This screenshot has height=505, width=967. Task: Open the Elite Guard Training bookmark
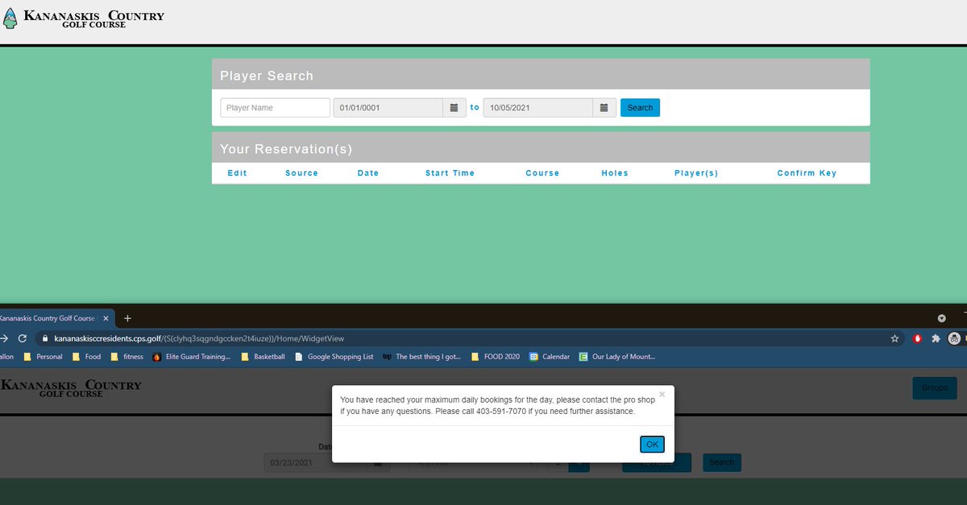point(191,357)
